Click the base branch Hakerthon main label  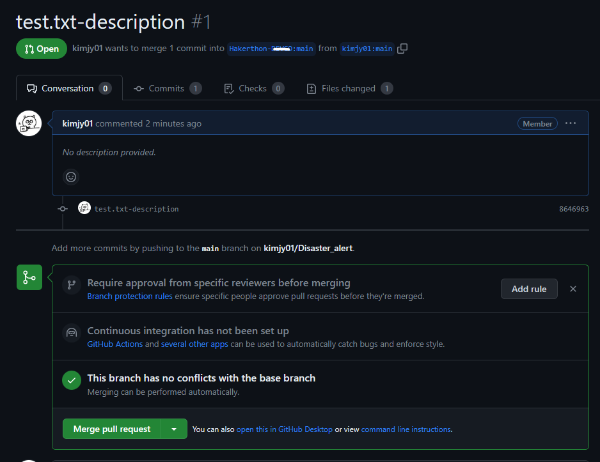(271, 49)
